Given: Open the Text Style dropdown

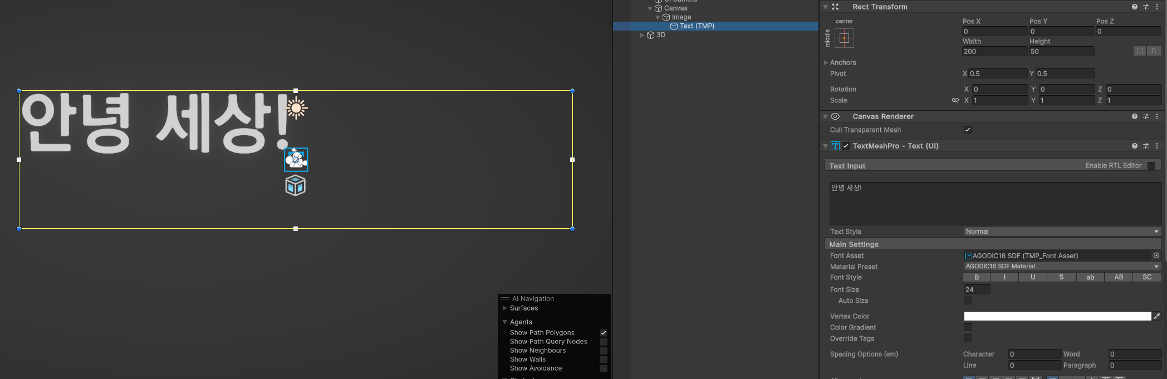Looking at the screenshot, I should tap(1062, 232).
